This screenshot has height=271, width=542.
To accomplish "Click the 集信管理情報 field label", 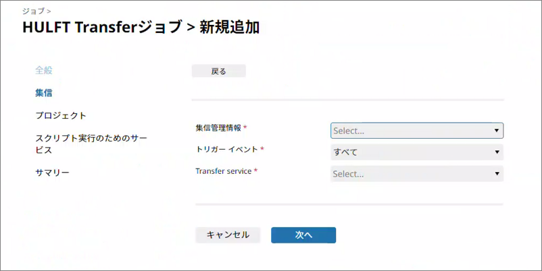I will [x=218, y=127].
